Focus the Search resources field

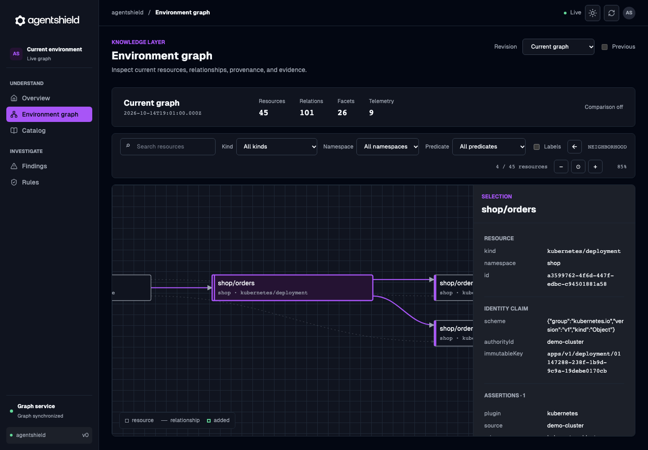click(168, 147)
